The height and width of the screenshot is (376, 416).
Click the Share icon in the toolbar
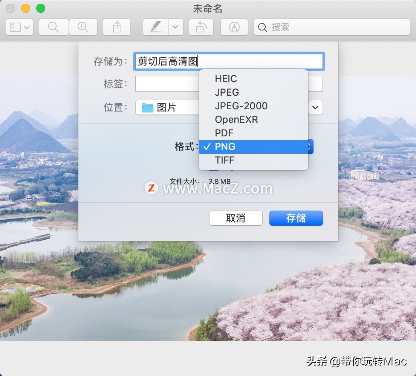click(117, 27)
